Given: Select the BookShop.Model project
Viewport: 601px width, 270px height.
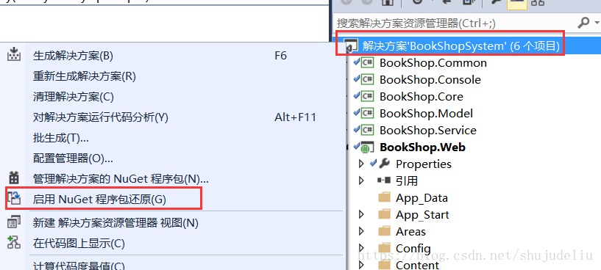Looking at the screenshot, I should click(426, 113).
